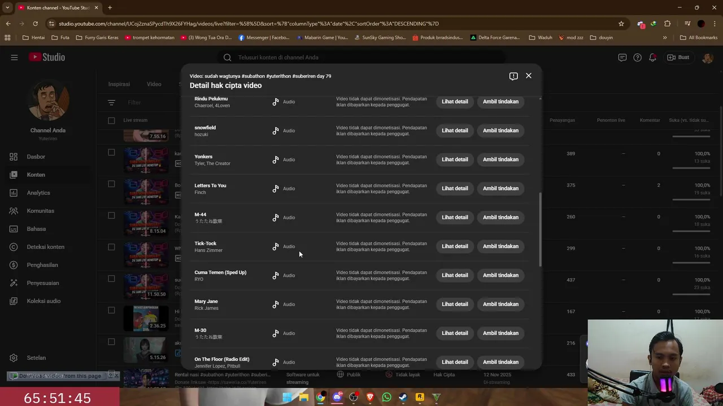This screenshot has width=723, height=406.
Task: Open Steam from the taskbar
Action: tap(403, 397)
